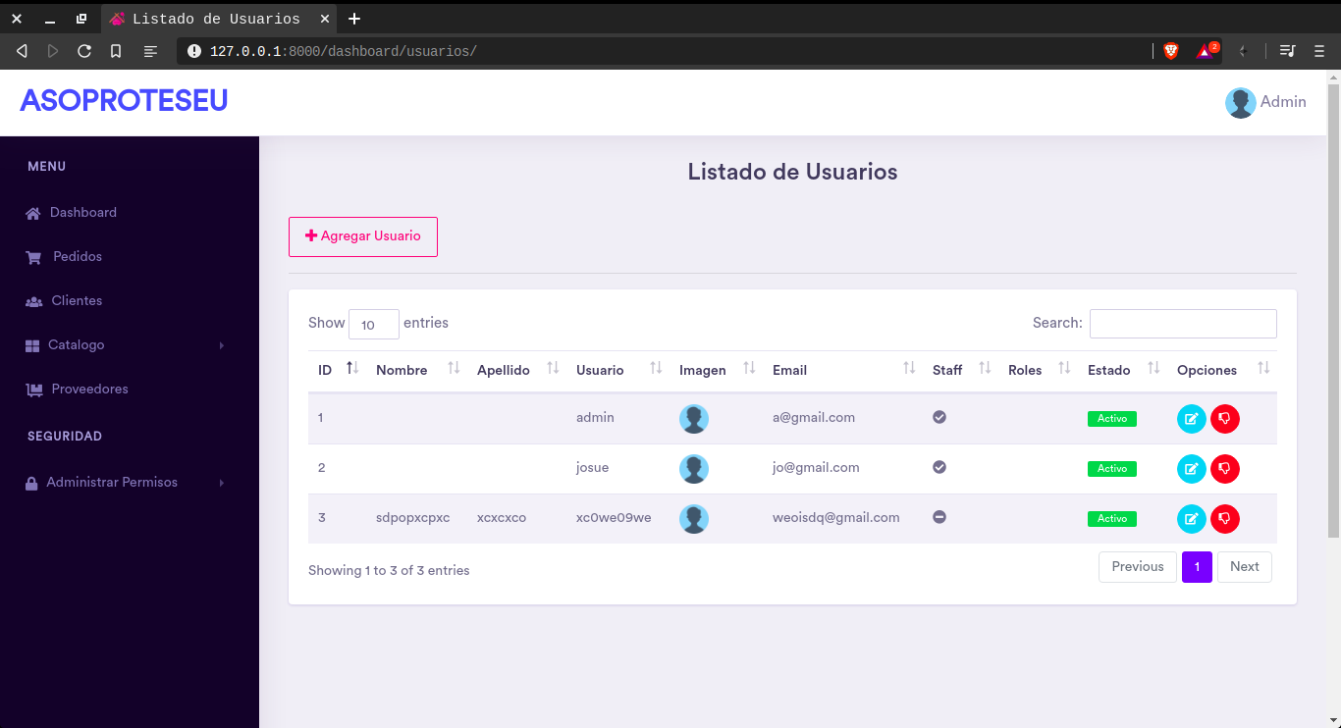Edit the josue user row
The image size is (1341, 728).
[x=1191, y=469]
